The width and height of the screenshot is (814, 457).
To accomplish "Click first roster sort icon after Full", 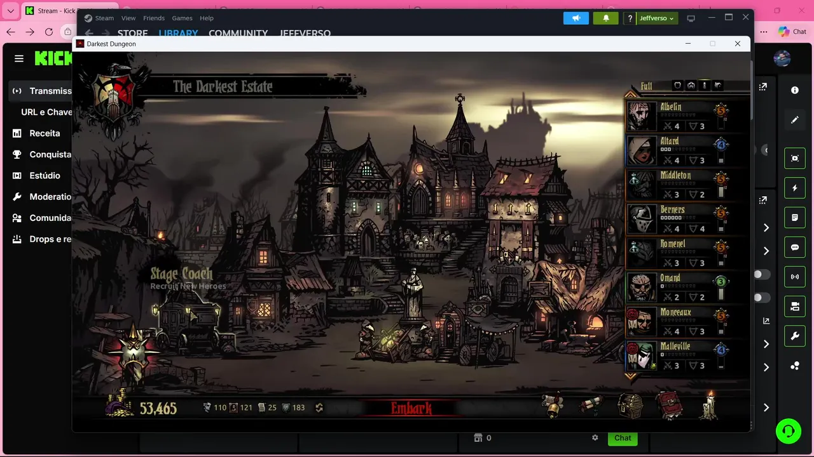I will [x=677, y=86].
